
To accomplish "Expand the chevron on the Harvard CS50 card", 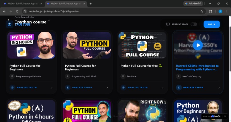I will pyautogui.click(x=219, y=88).
